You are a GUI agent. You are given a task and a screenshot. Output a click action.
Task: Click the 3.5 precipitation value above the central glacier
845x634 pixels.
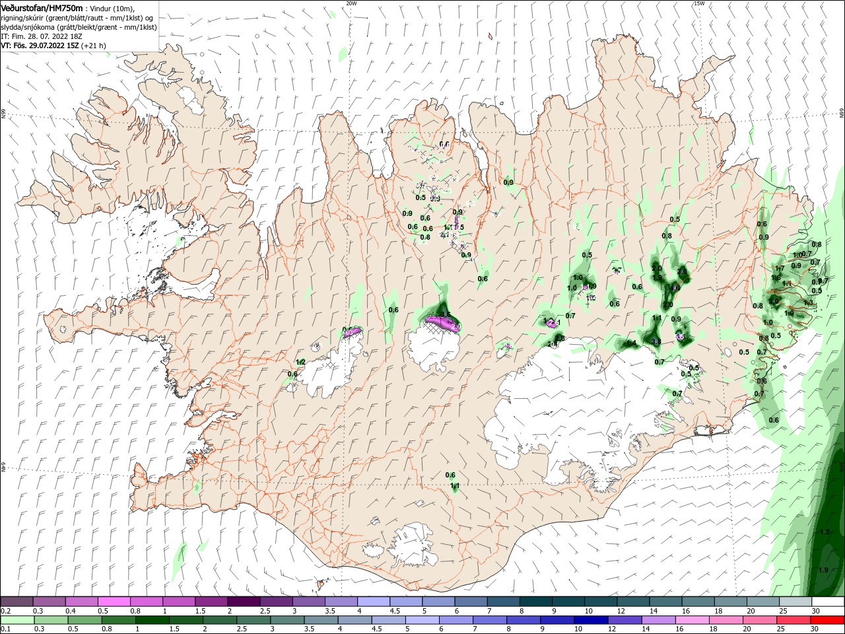[445, 315]
